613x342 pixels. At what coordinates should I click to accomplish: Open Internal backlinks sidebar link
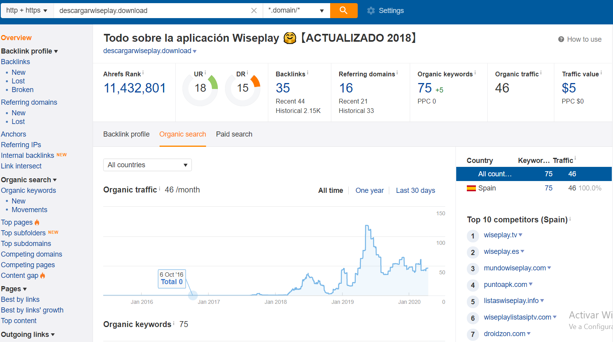tap(28, 155)
